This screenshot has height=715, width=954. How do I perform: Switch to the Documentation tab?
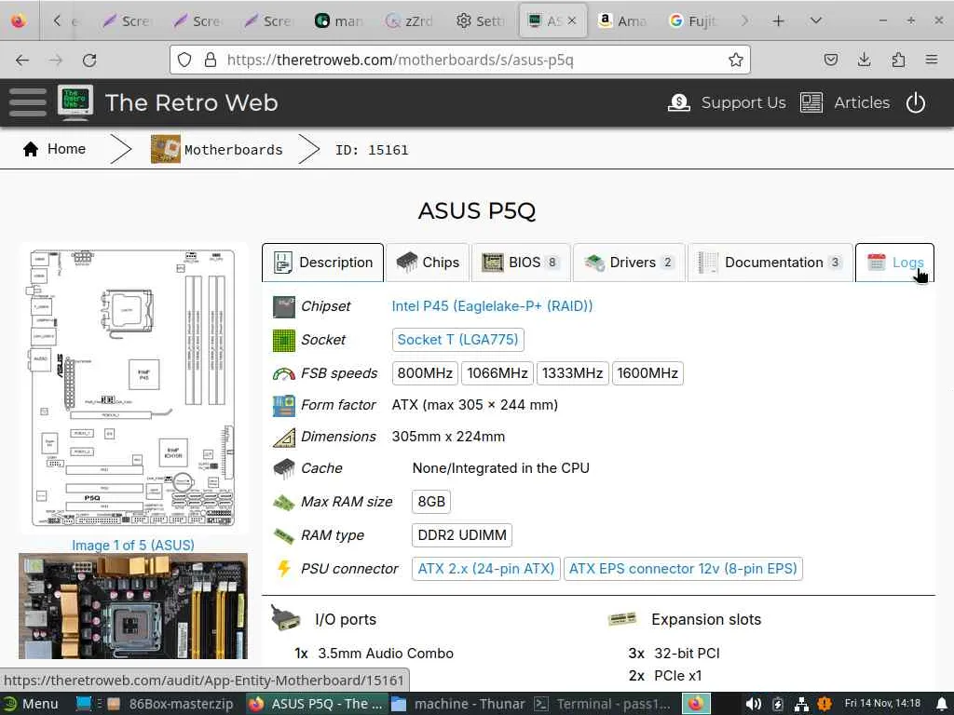(770, 263)
